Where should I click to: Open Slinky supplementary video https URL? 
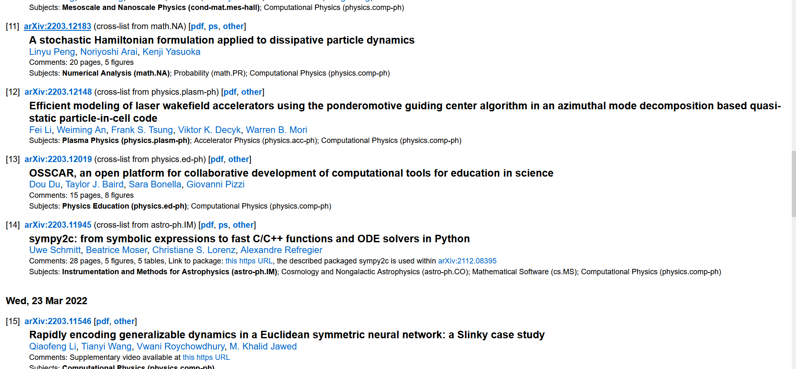point(206,357)
